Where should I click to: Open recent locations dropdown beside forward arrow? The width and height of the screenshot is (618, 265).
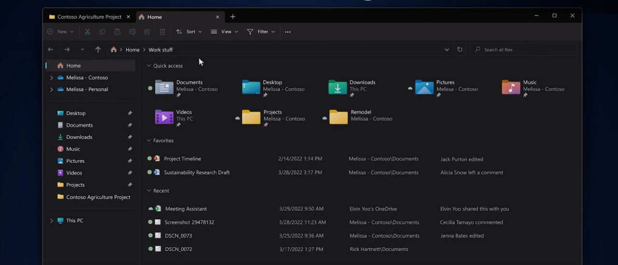[83, 50]
